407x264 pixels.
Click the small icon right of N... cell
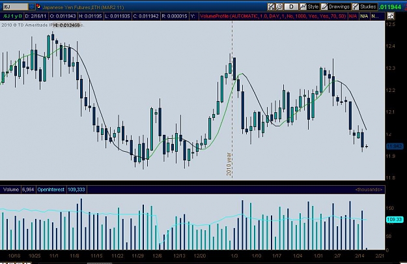(x=390, y=16)
